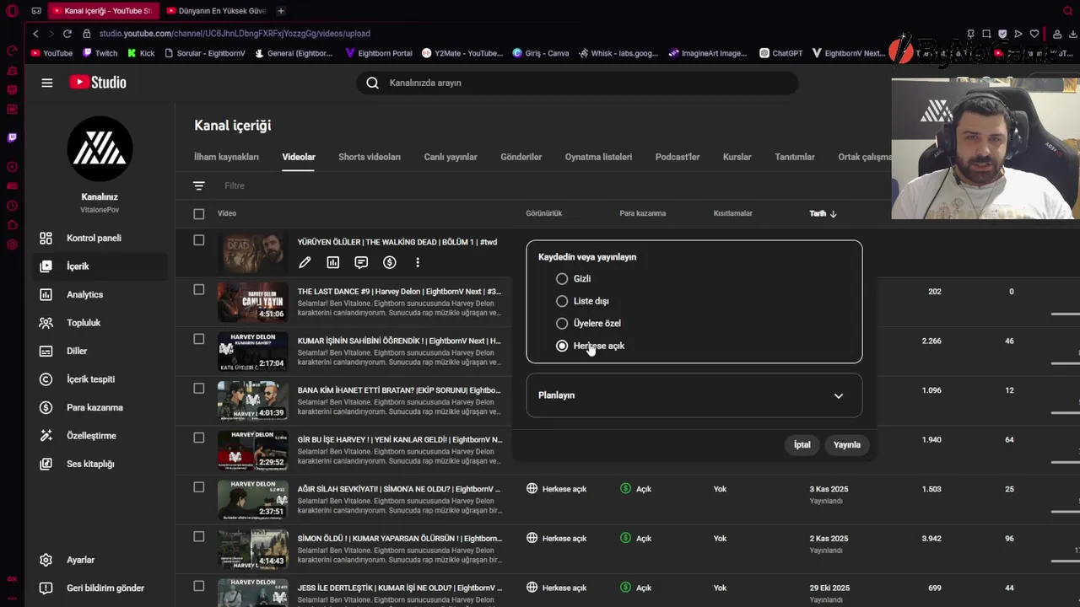Click the browser back arrow
This screenshot has width=1080, height=607.
click(x=35, y=34)
